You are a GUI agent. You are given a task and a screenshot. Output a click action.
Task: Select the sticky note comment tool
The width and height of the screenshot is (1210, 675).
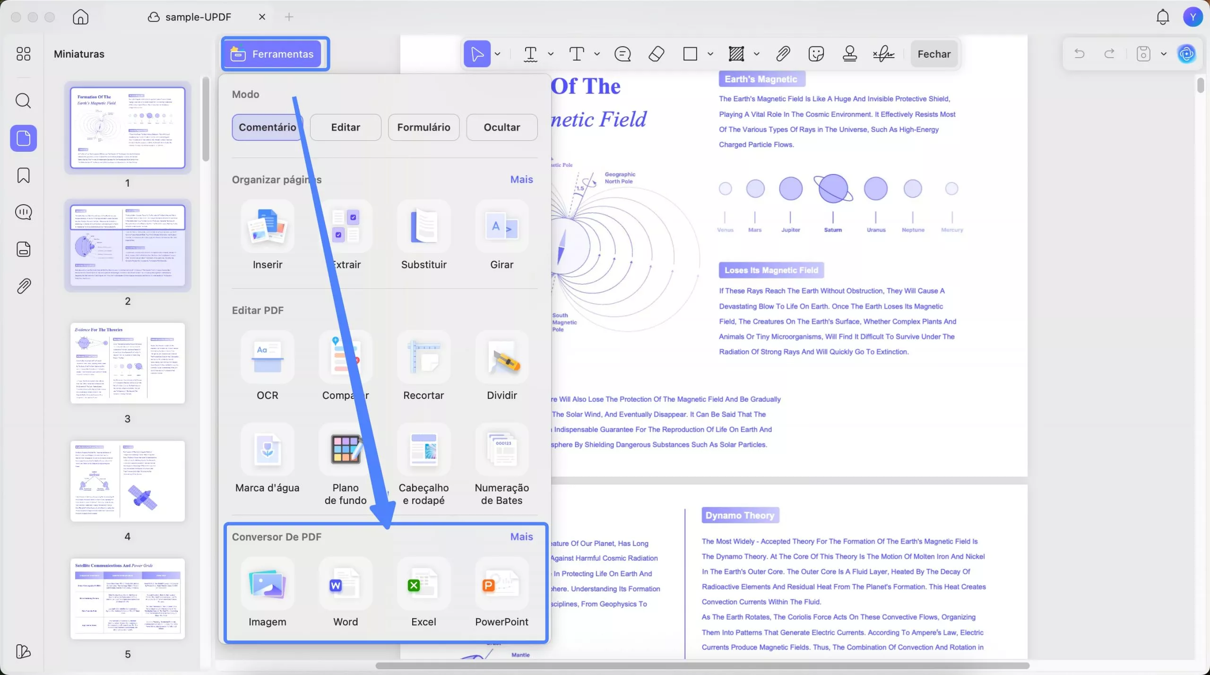622,54
